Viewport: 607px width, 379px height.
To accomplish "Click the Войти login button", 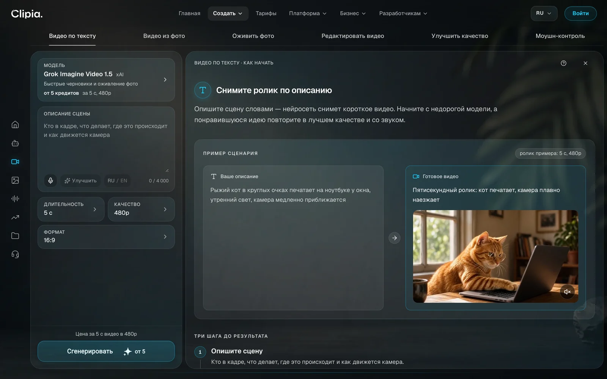I will click(580, 13).
